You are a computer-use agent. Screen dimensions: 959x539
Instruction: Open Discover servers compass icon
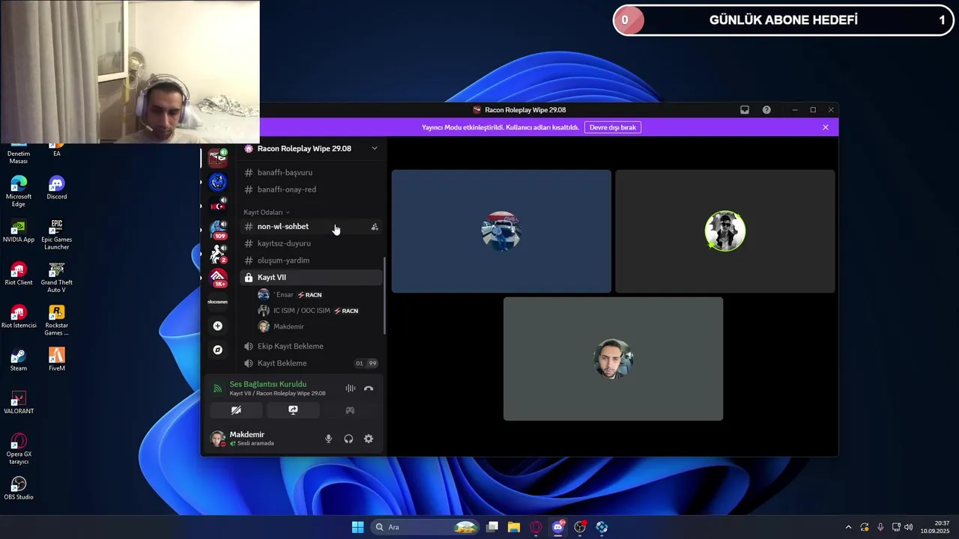[x=218, y=350]
